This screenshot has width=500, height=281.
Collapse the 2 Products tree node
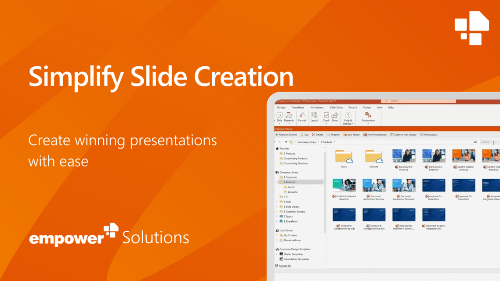(x=276, y=182)
